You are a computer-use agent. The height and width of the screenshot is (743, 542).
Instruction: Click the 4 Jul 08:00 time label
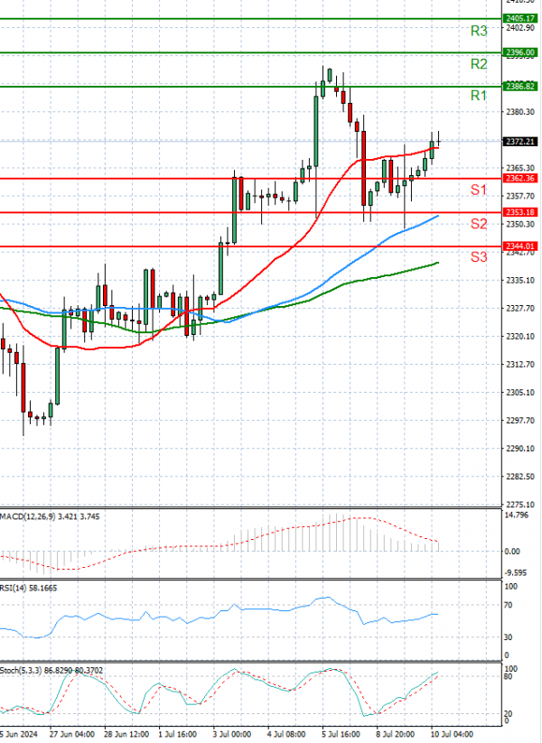[x=286, y=735]
